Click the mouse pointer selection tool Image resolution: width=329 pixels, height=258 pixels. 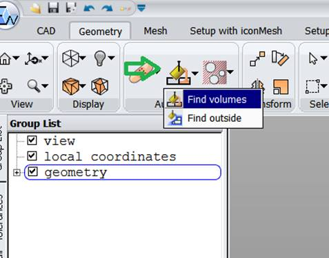click(x=313, y=58)
